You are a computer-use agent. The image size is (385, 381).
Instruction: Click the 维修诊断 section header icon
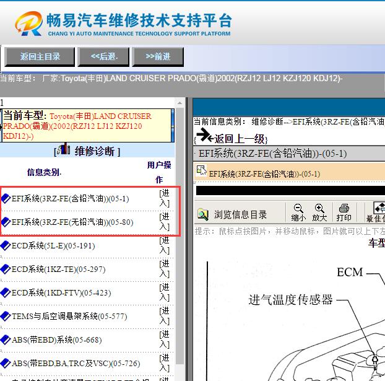coord(64,149)
